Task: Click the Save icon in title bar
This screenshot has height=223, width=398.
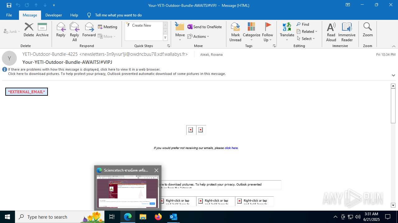Action: [9, 5]
